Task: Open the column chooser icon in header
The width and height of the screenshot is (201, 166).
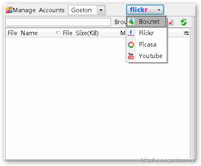Action: (186, 33)
